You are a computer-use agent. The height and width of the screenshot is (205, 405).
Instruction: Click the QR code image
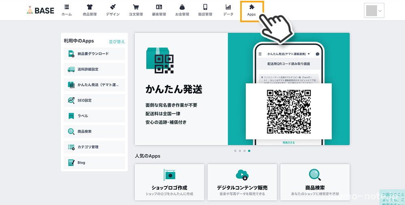click(x=288, y=112)
